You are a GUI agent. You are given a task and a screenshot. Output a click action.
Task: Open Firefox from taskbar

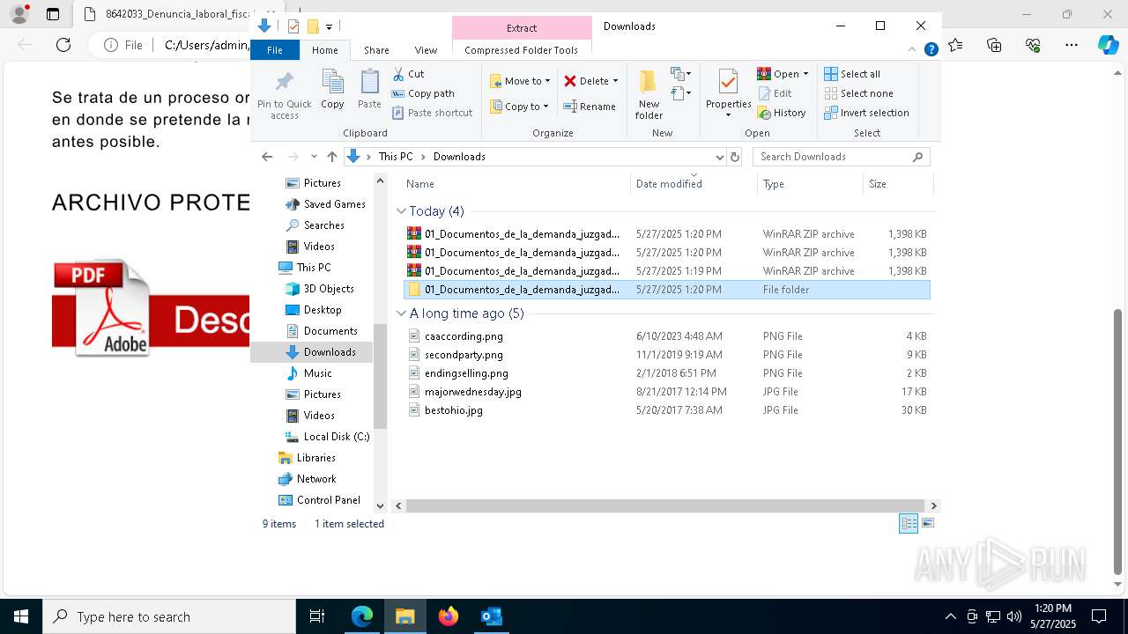(449, 616)
